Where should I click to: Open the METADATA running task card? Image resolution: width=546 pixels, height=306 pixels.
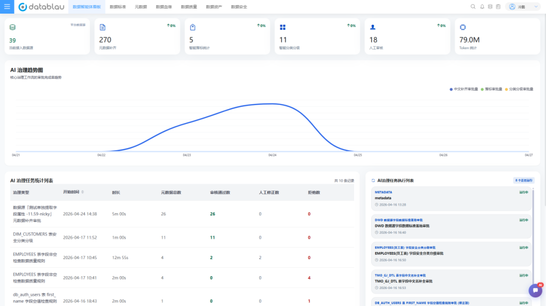click(x=450, y=198)
